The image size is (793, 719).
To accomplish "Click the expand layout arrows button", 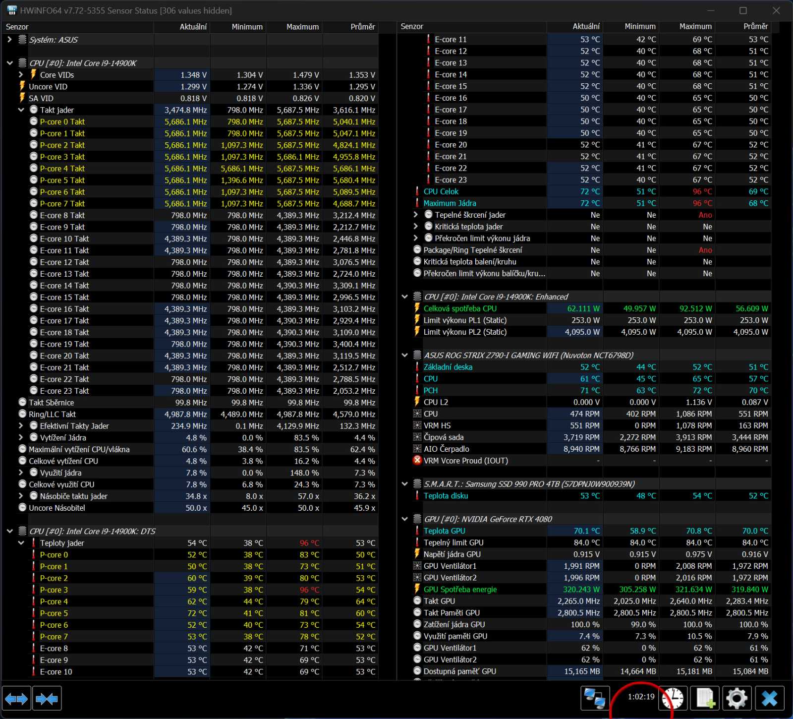I will coord(16,699).
